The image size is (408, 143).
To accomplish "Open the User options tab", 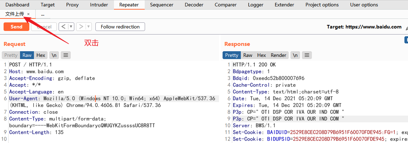I will 364,5.
